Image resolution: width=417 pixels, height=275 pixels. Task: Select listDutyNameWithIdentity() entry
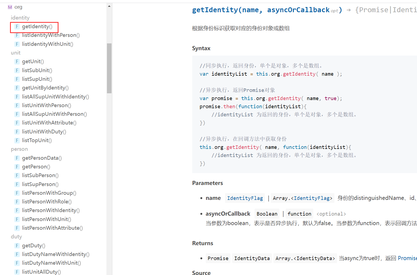pyautogui.click(x=56, y=254)
